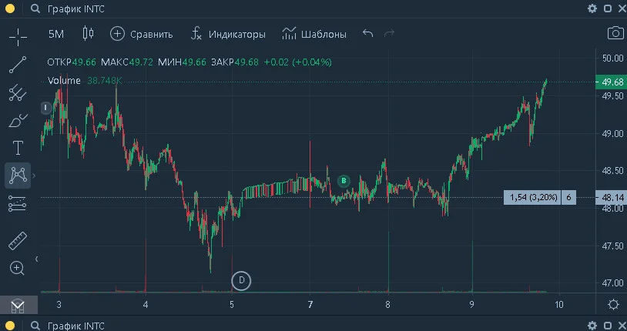The image size is (627, 331).
Task: Change the candlestick chart style
Action: (88, 34)
